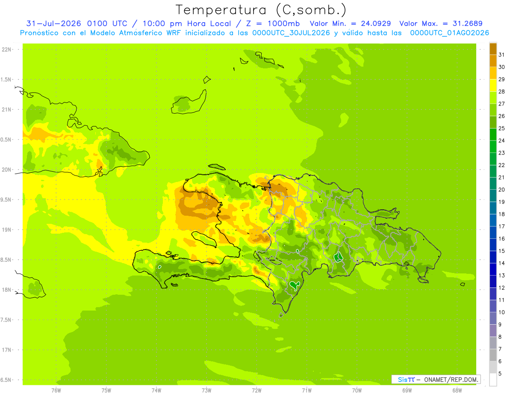Click the longitude label '69W'
The image size is (513, 396).
coord(407,390)
